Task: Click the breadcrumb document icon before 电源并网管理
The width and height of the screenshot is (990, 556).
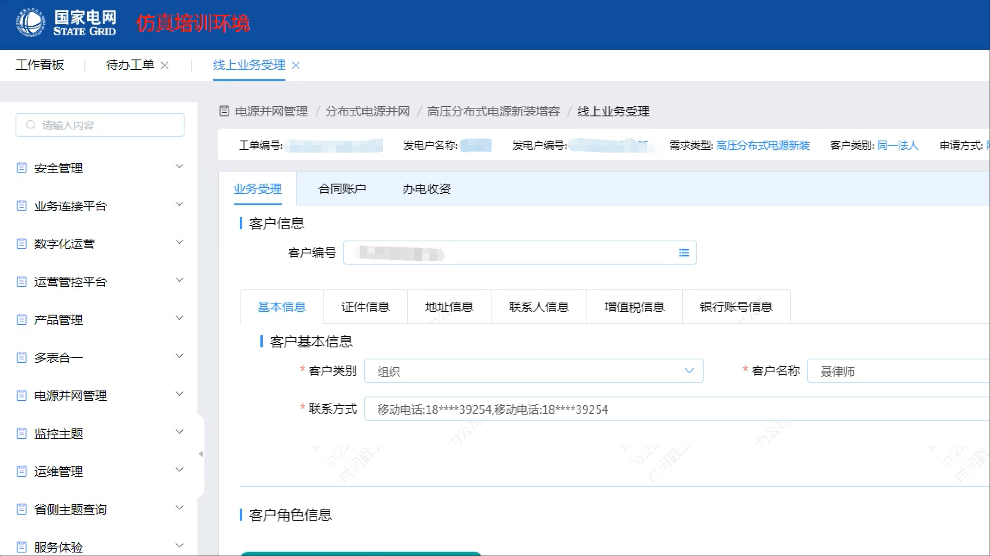Action: pyautogui.click(x=224, y=111)
